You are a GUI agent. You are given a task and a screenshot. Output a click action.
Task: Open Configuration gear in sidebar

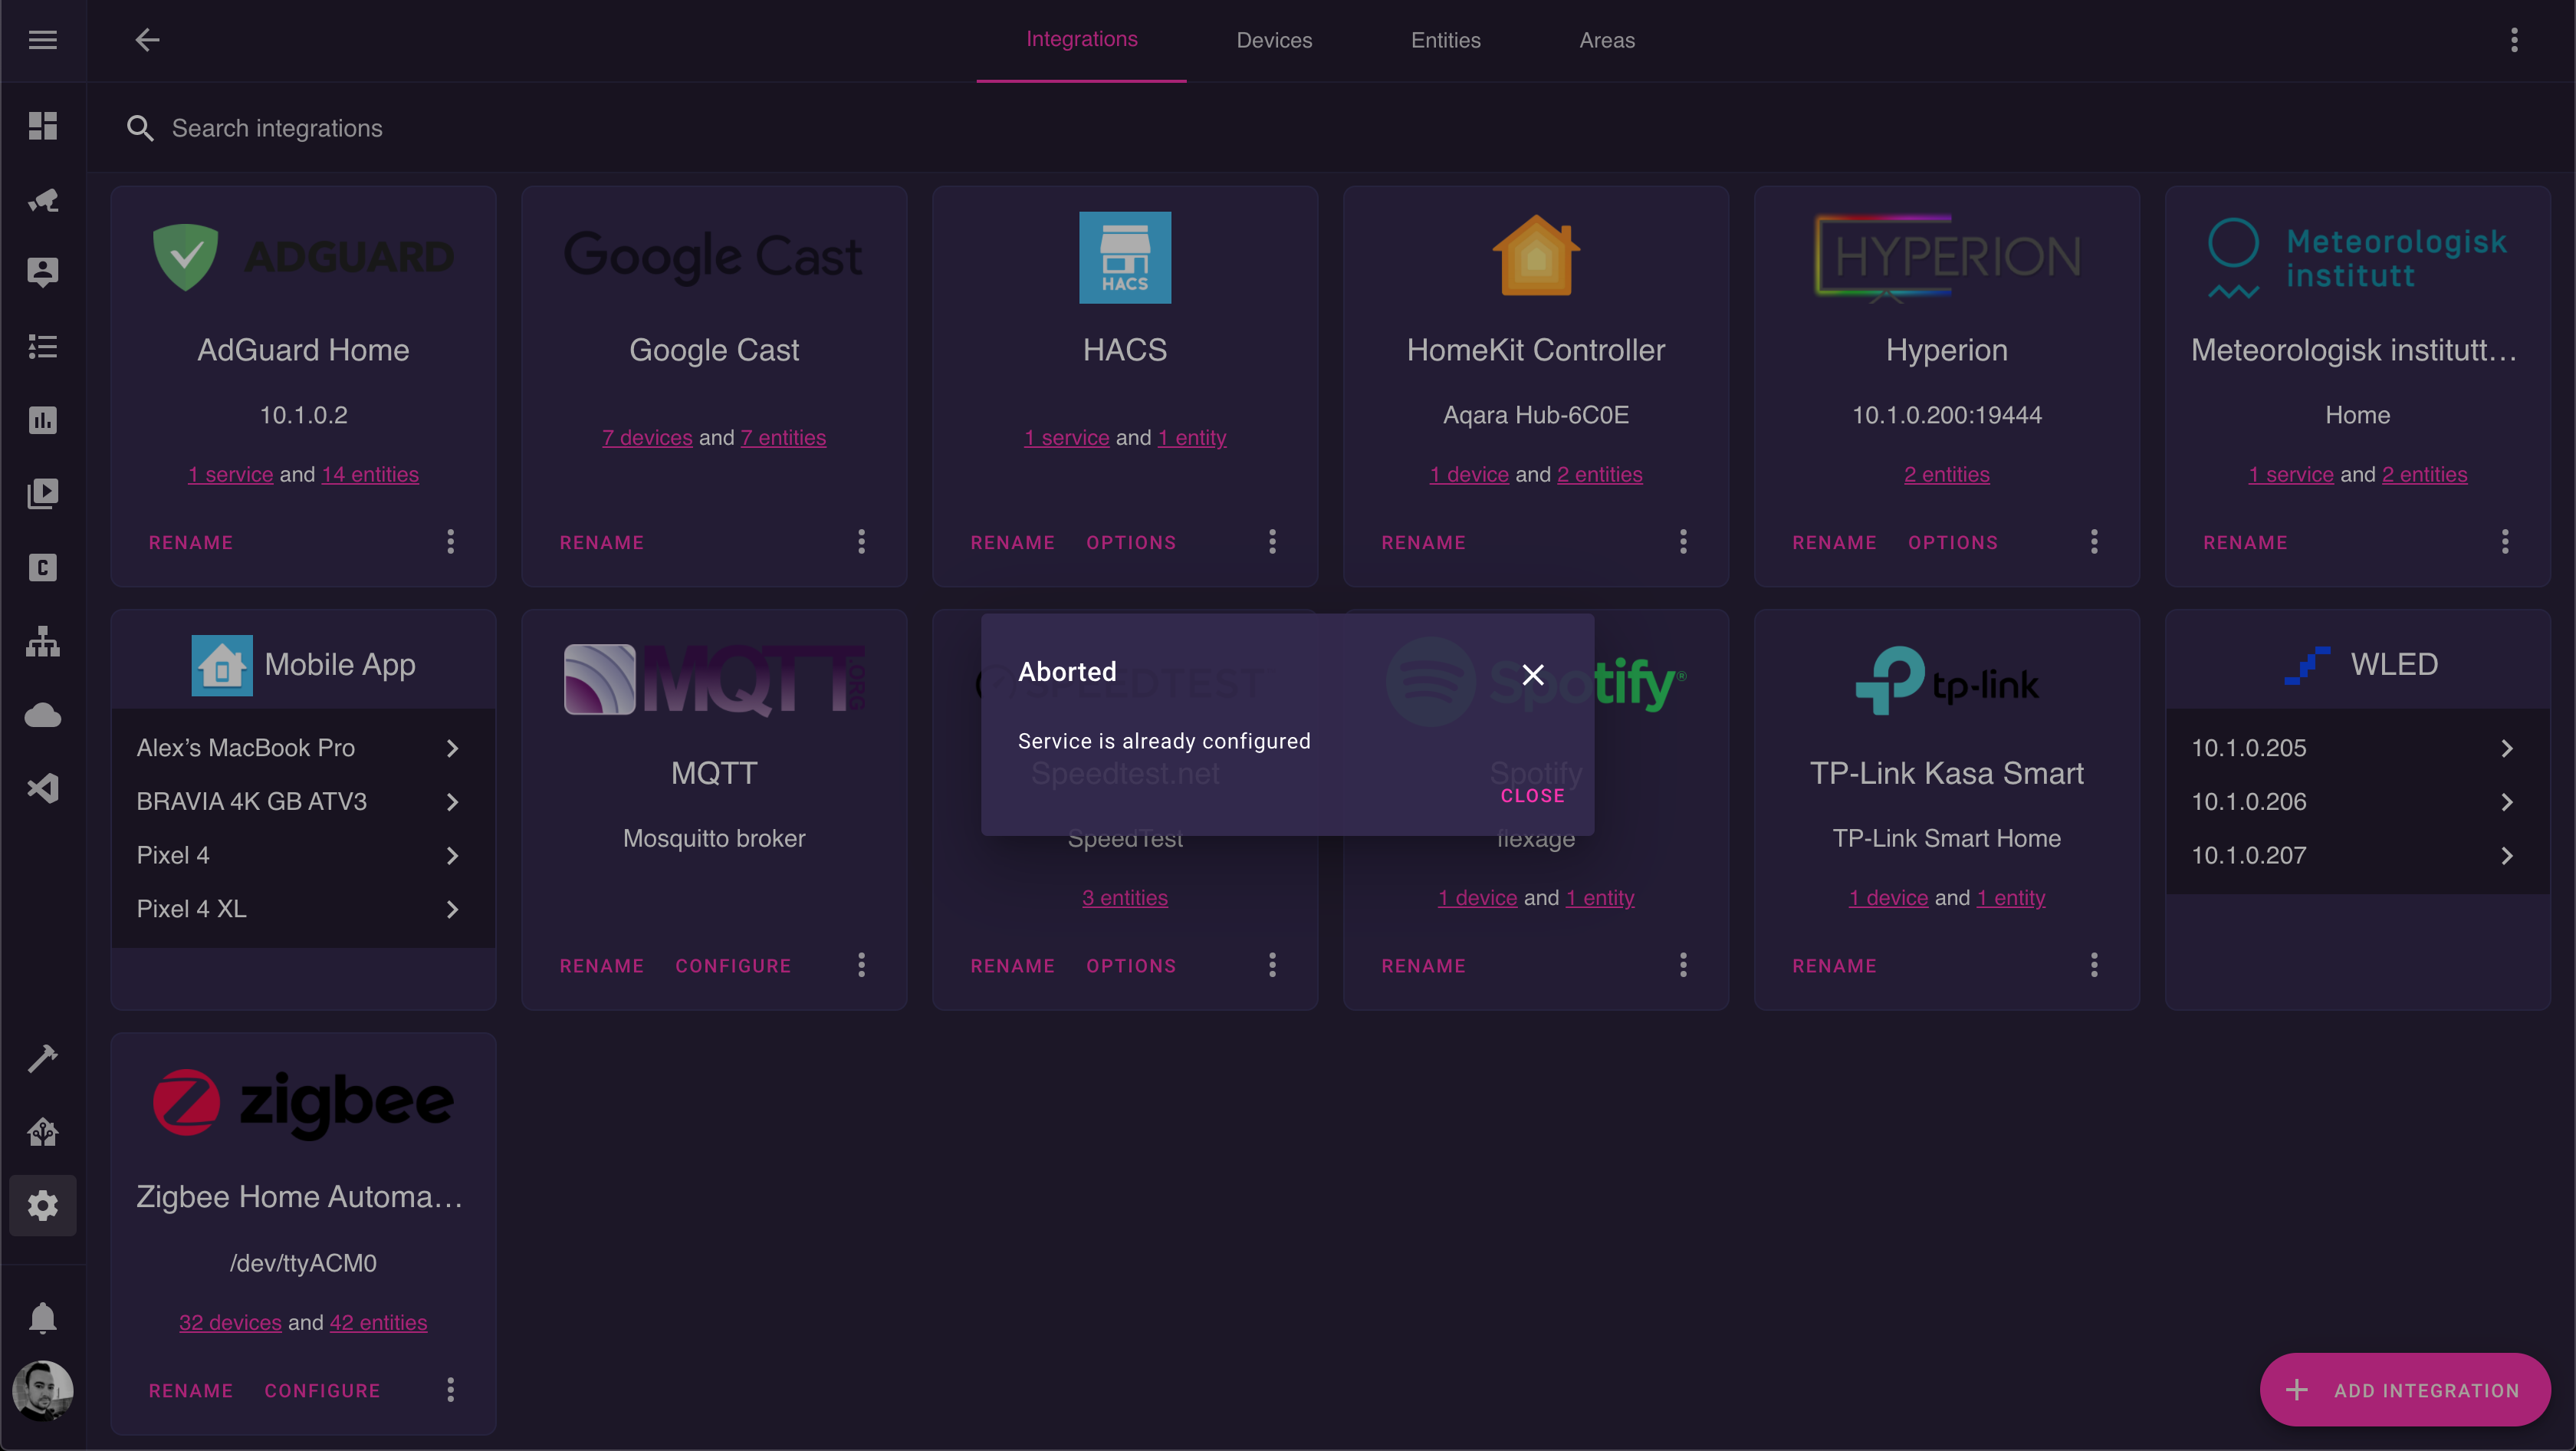coord(42,1205)
